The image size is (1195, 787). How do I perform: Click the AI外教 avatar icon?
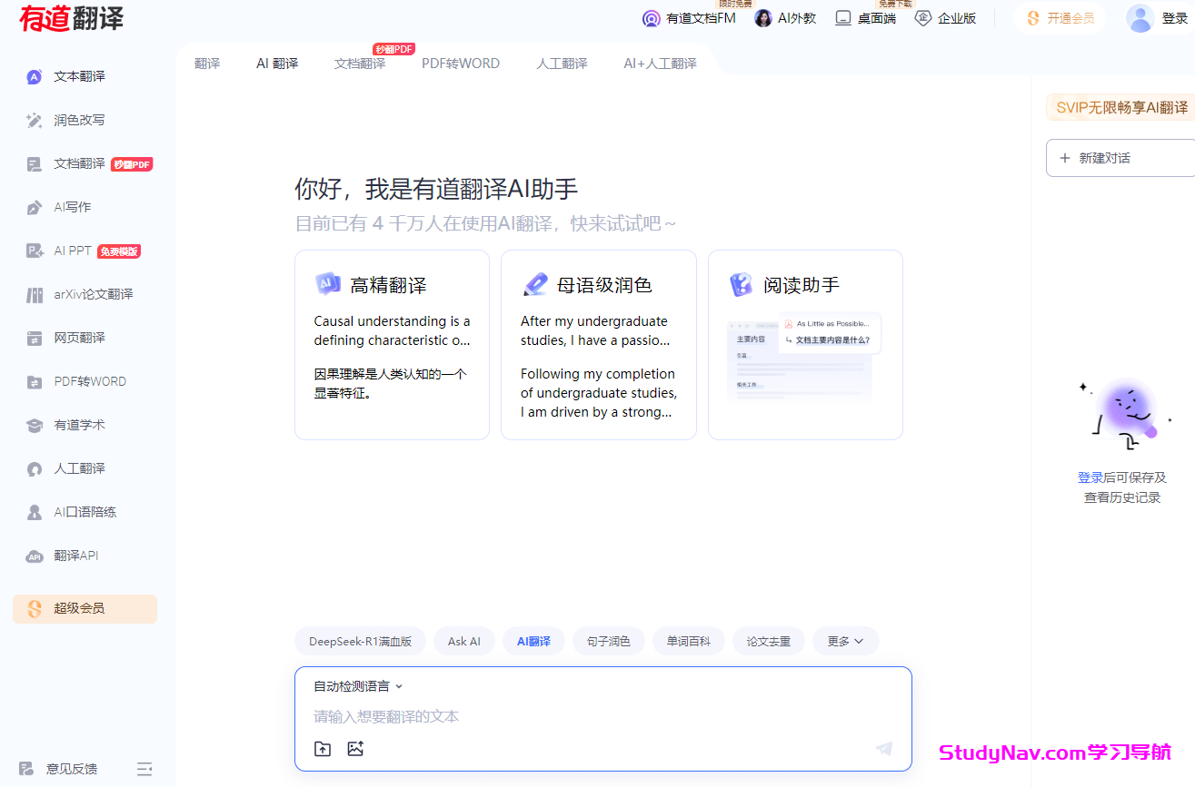click(763, 18)
